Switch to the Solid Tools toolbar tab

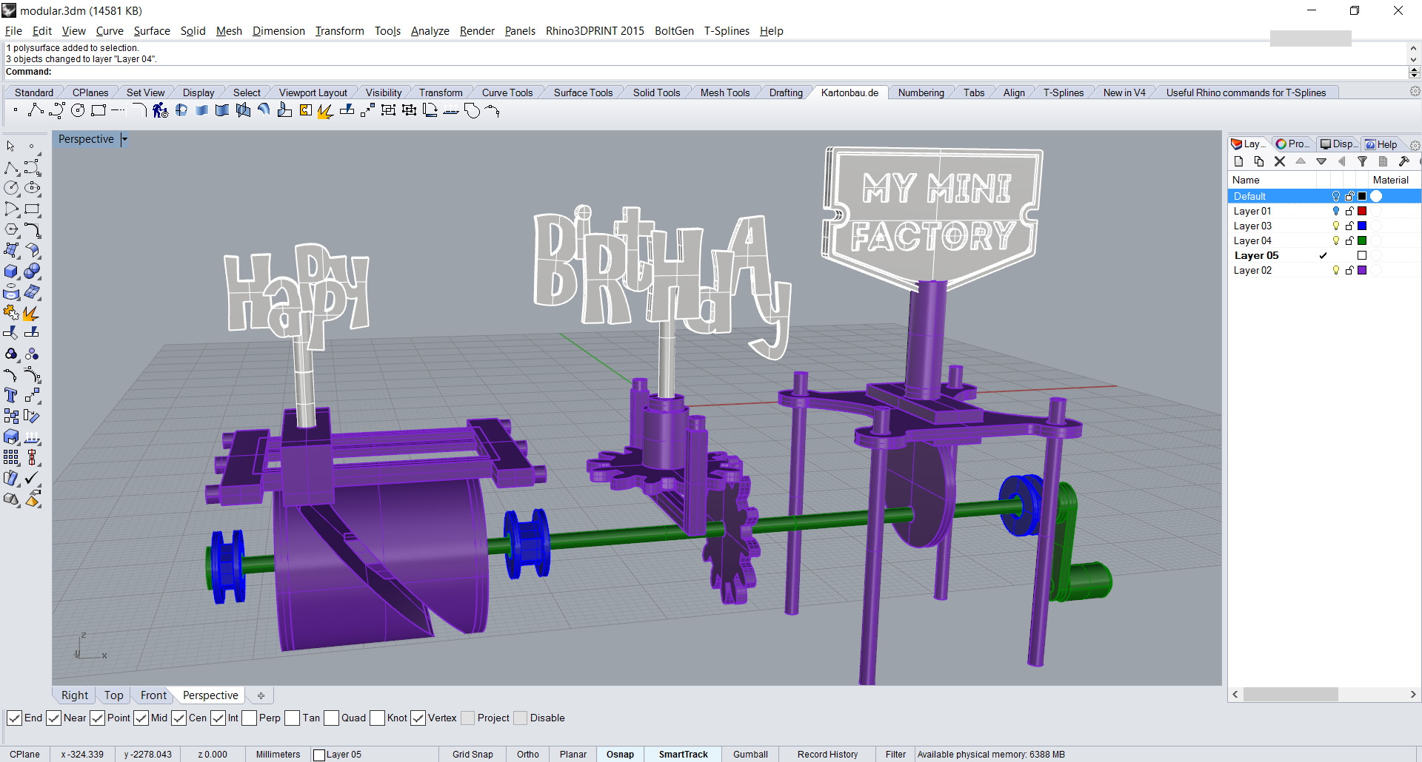pos(656,92)
